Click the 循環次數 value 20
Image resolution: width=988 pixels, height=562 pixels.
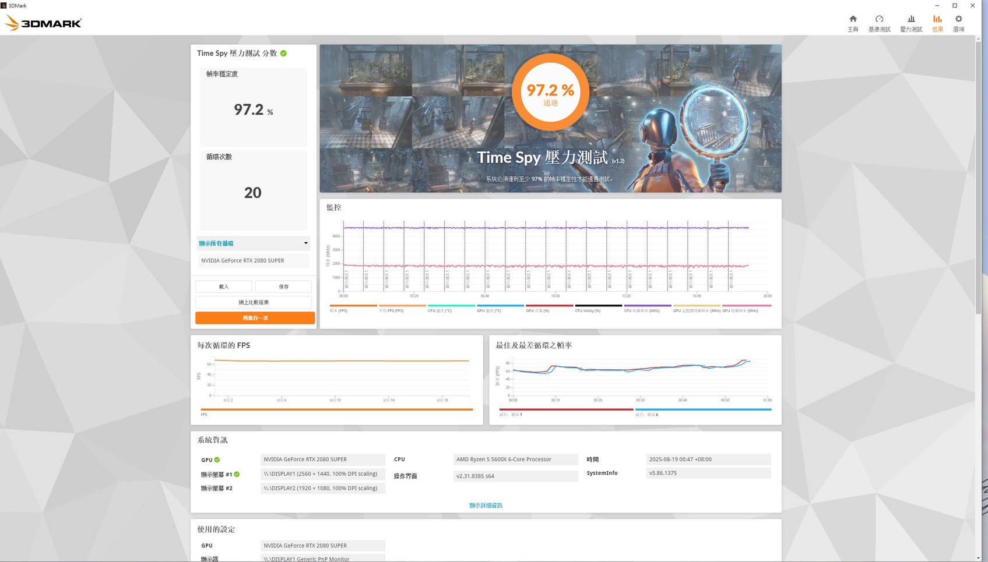[x=253, y=193]
